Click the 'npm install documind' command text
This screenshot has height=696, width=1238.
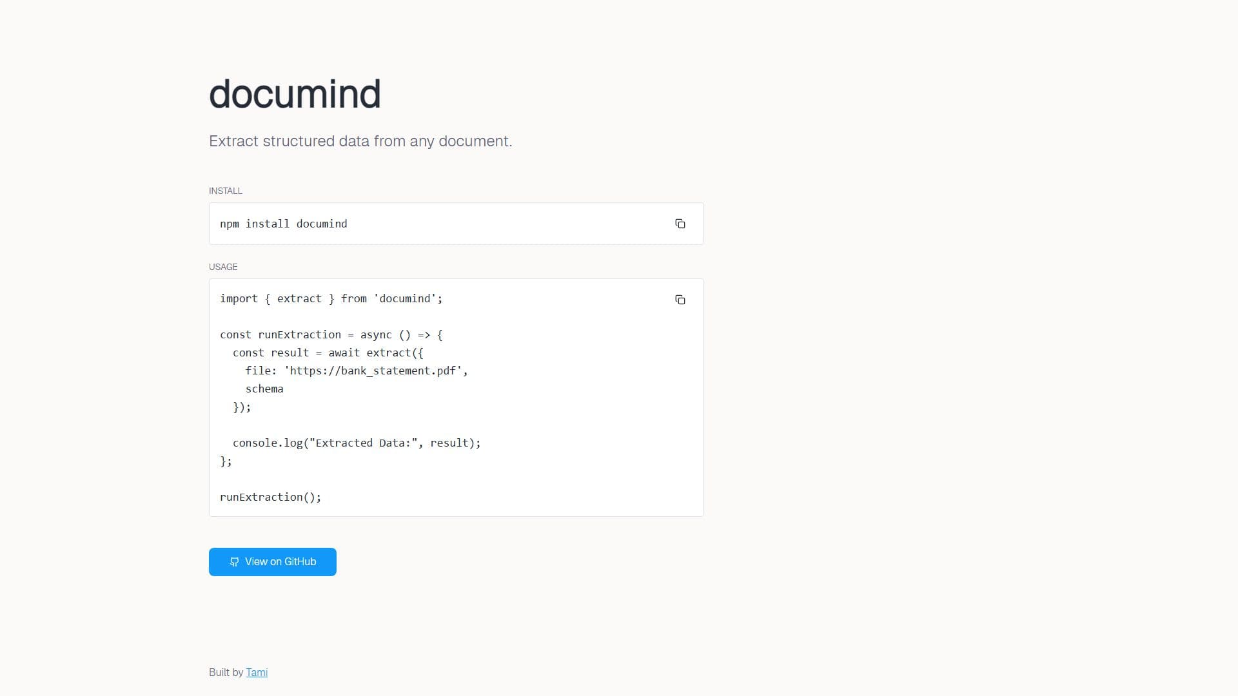click(x=284, y=224)
